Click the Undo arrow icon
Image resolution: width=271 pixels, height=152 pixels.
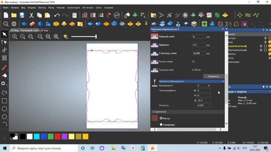point(57,15)
